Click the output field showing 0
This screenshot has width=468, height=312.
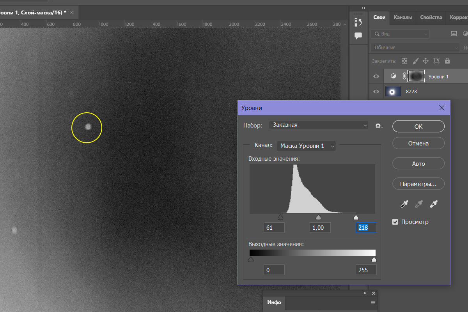tap(274, 270)
